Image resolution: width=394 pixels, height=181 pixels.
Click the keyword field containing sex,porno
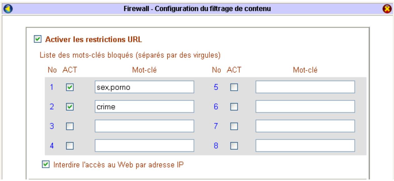coord(144,87)
